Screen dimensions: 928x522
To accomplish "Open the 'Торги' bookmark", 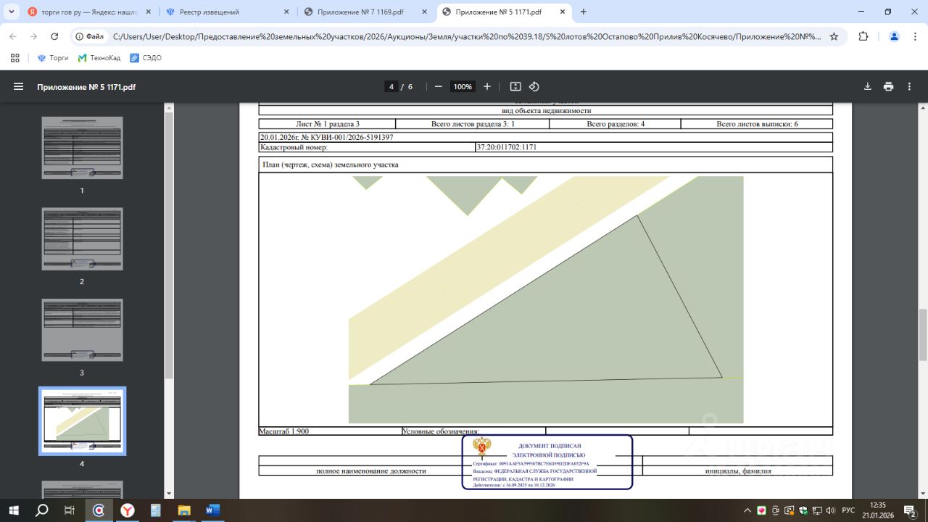I will tap(53, 58).
